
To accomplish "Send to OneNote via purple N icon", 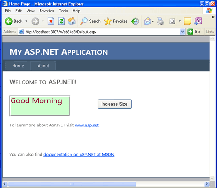I will 198,21.
